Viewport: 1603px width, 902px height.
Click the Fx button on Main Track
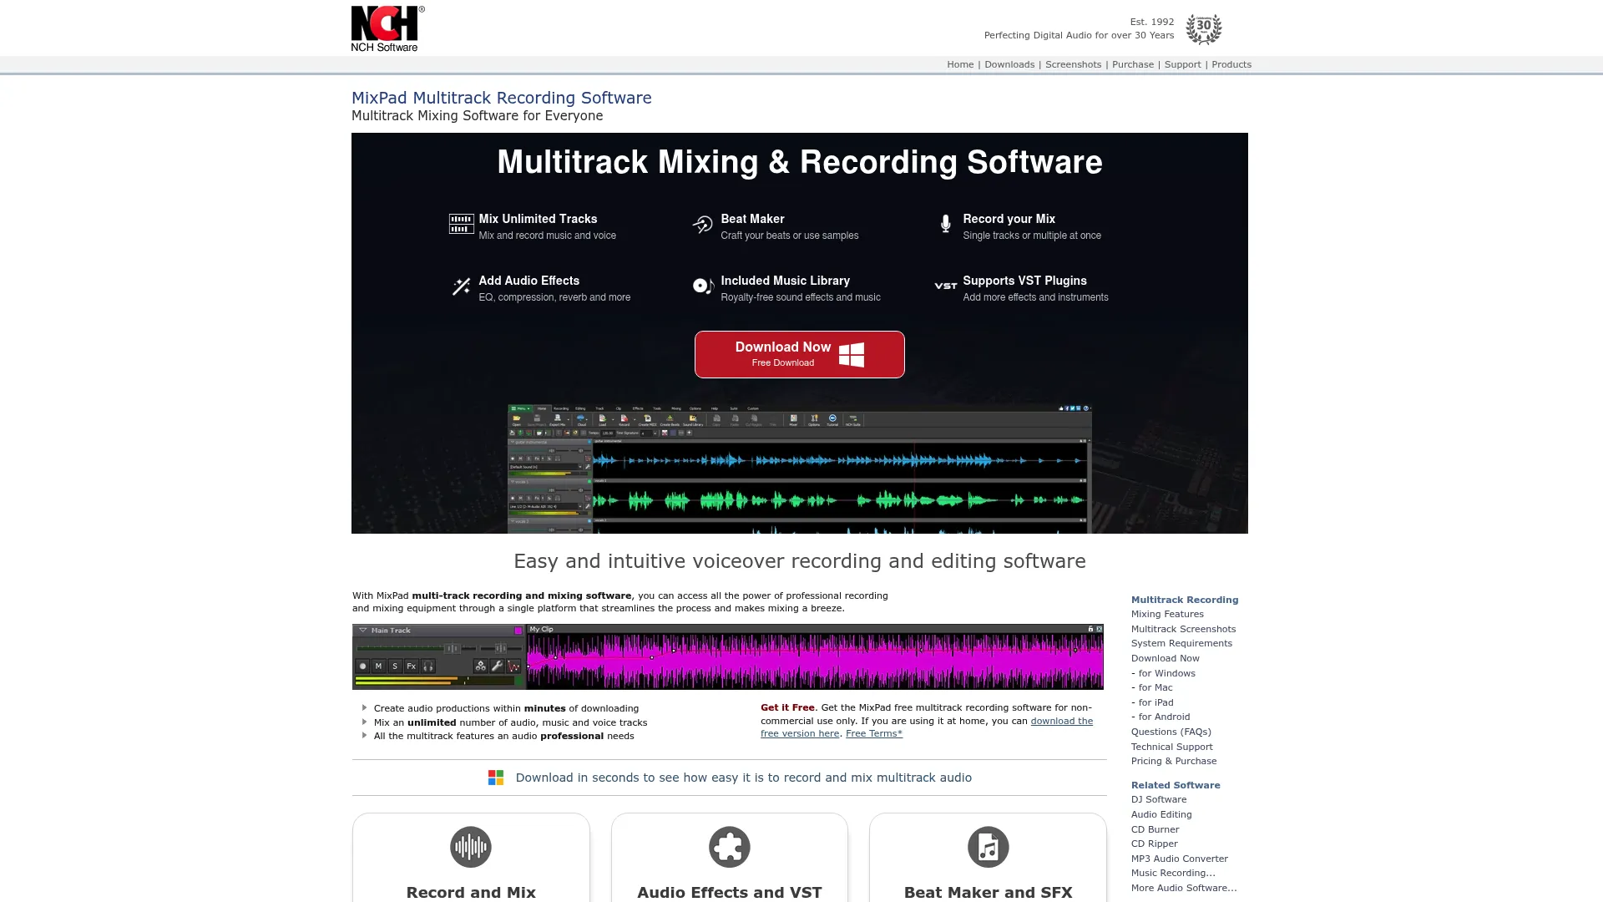click(x=411, y=666)
